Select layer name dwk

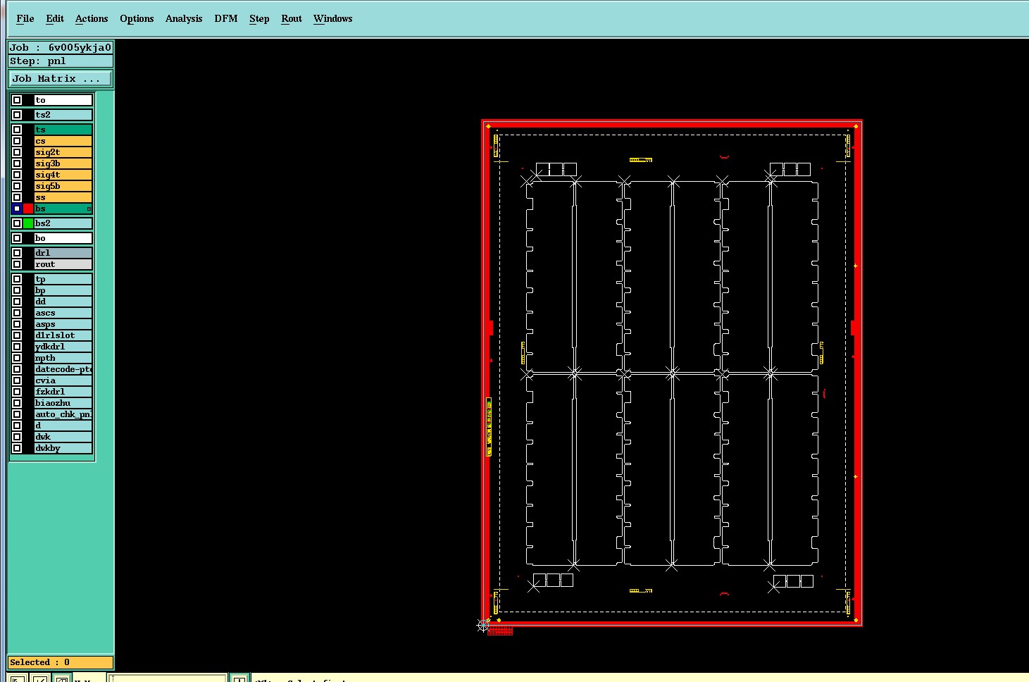coord(63,437)
